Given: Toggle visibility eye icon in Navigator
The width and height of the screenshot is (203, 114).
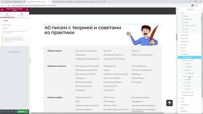Looking at the screenshot, I should (x=199, y=76).
